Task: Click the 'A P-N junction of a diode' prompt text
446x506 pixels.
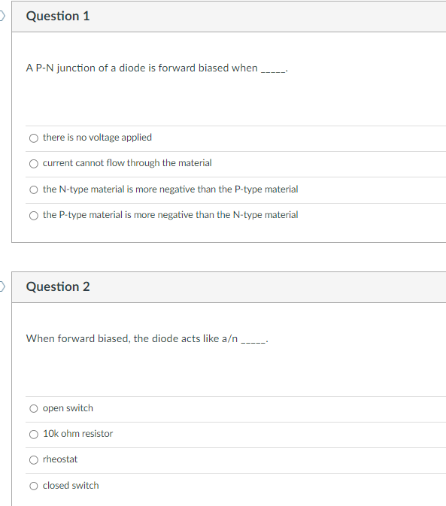Action: click(157, 68)
